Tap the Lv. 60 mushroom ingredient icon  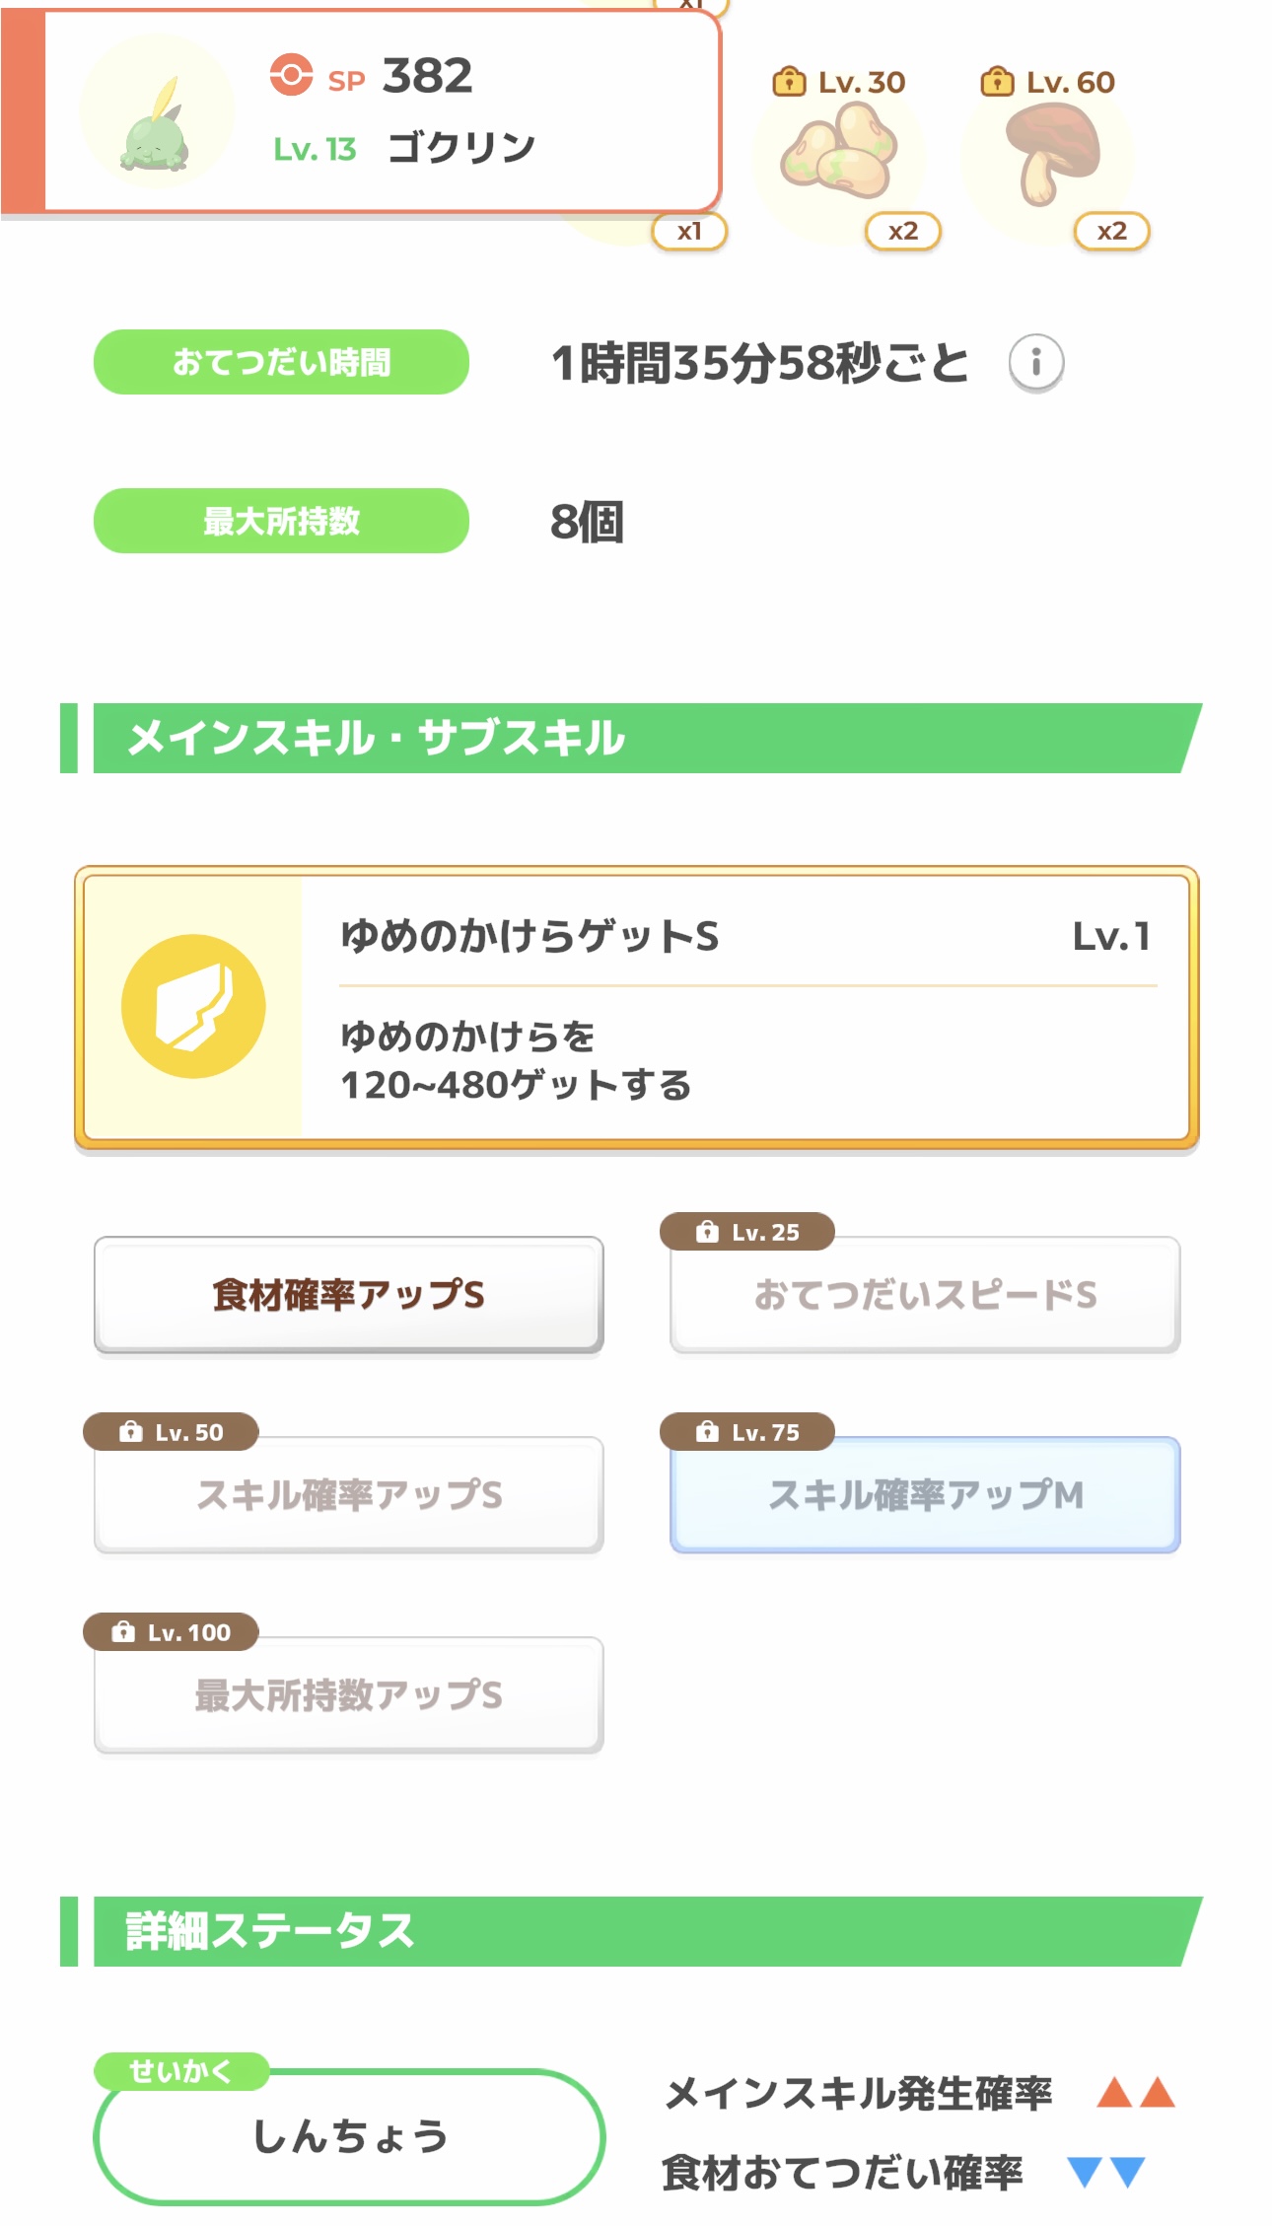(x=1051, y=153)
